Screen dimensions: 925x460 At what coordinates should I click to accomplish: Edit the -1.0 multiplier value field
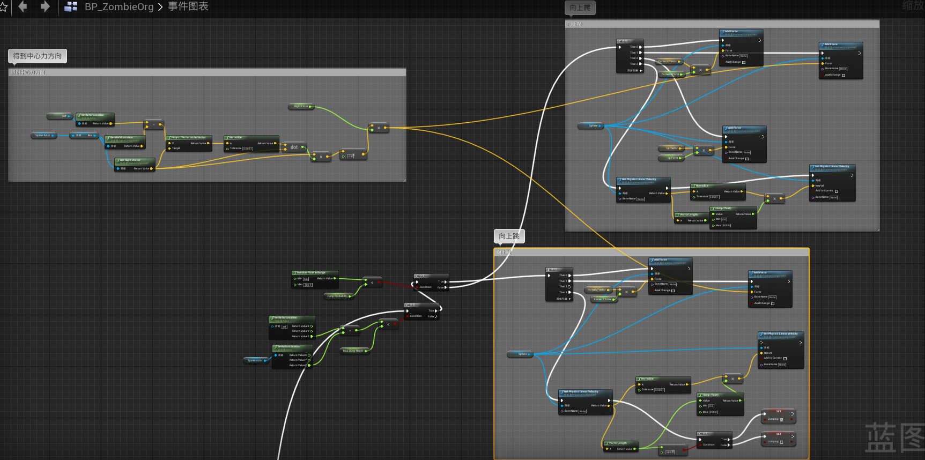point(351,157)
